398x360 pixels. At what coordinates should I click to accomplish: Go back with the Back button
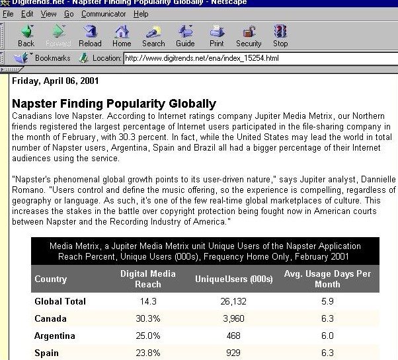tap(26, 36)
